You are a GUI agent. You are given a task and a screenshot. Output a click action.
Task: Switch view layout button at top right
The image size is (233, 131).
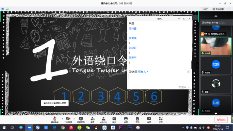[218, 9]
